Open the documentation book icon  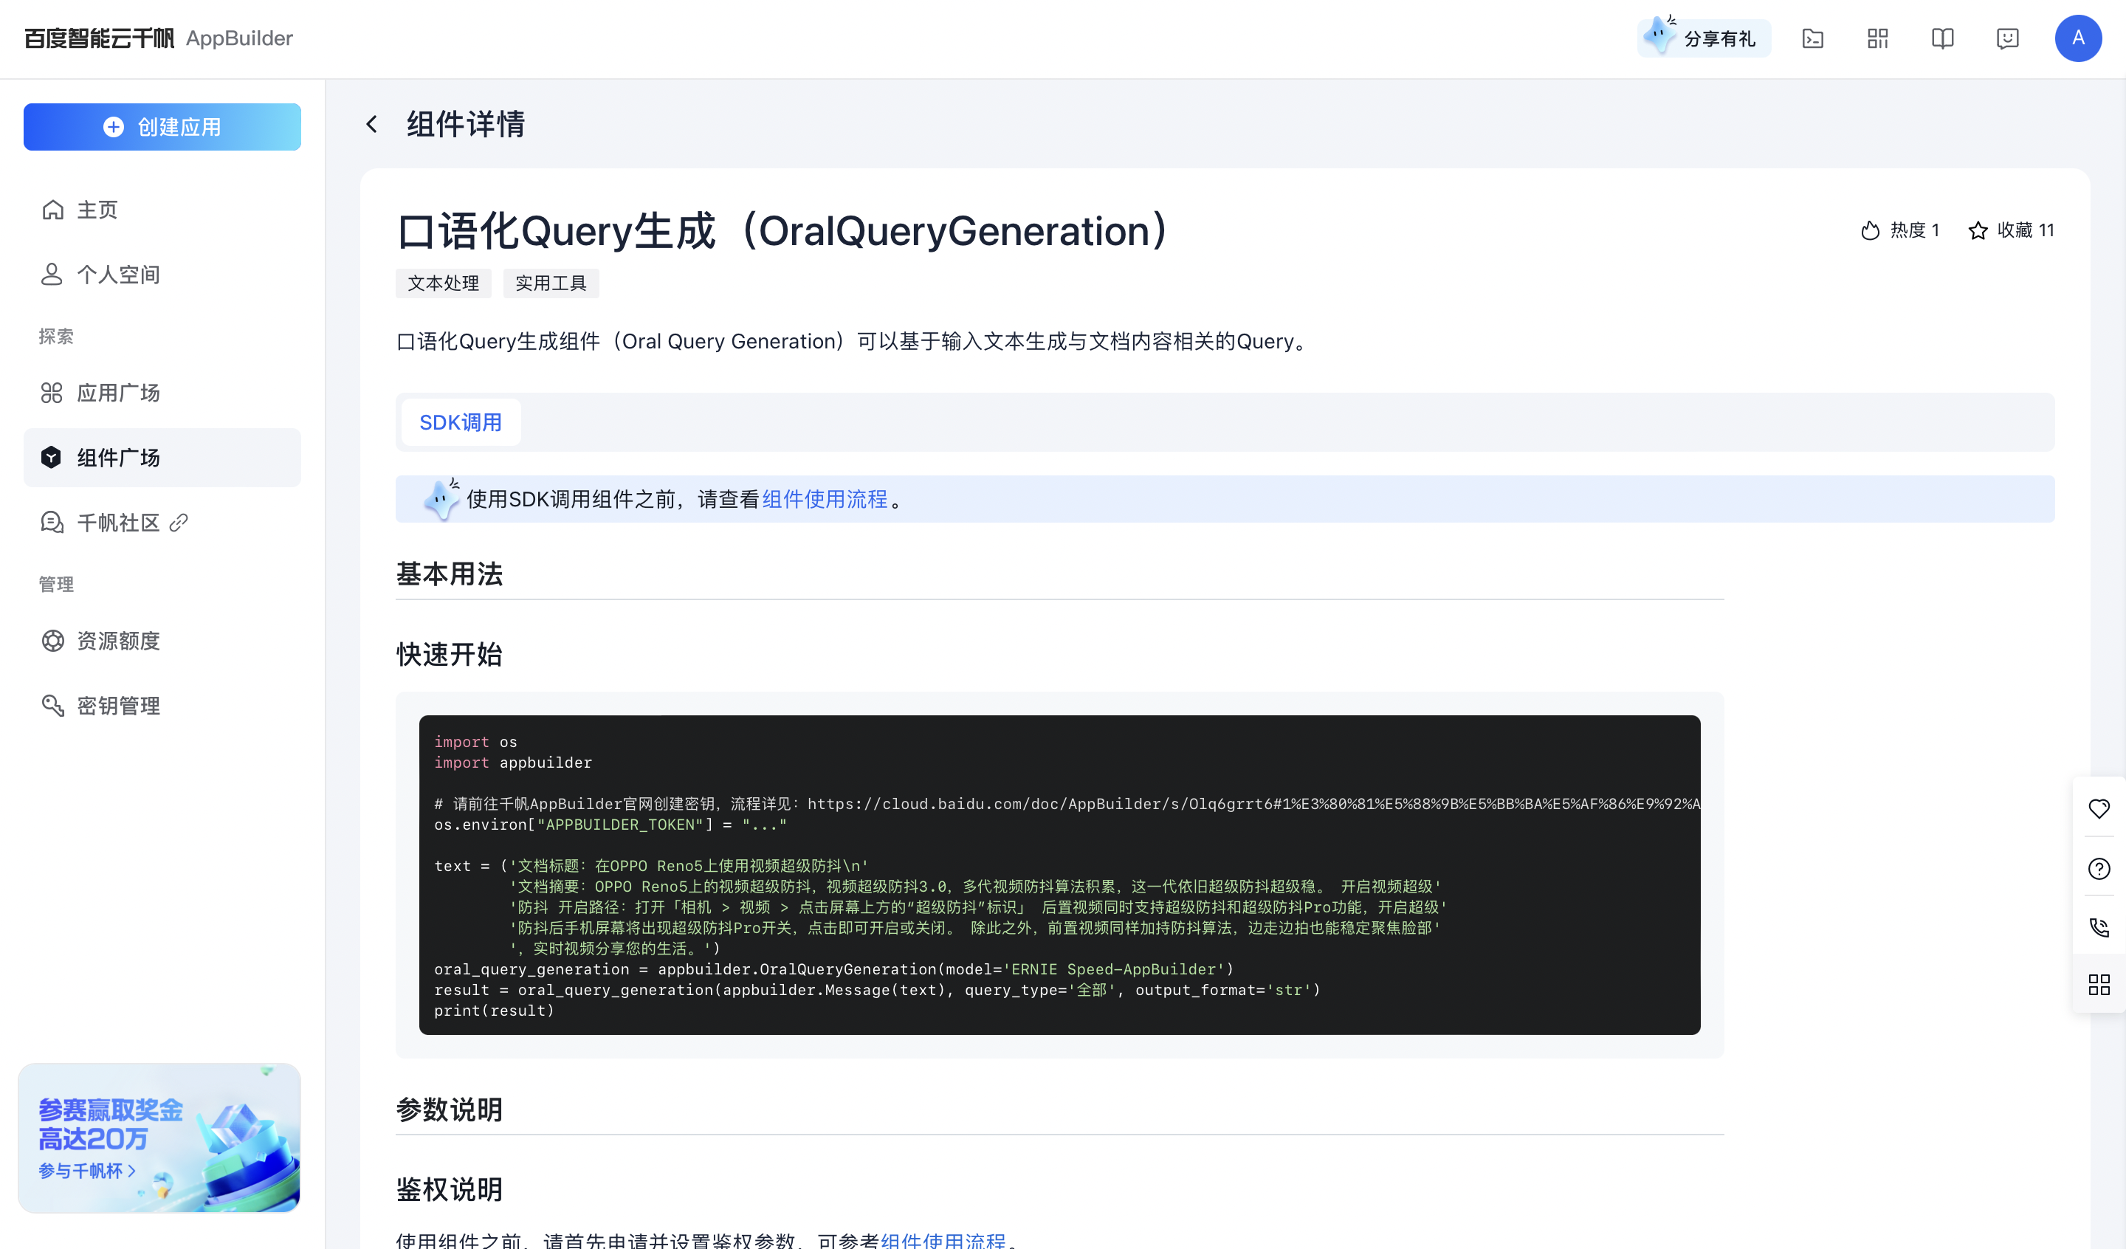point(1943,38)
